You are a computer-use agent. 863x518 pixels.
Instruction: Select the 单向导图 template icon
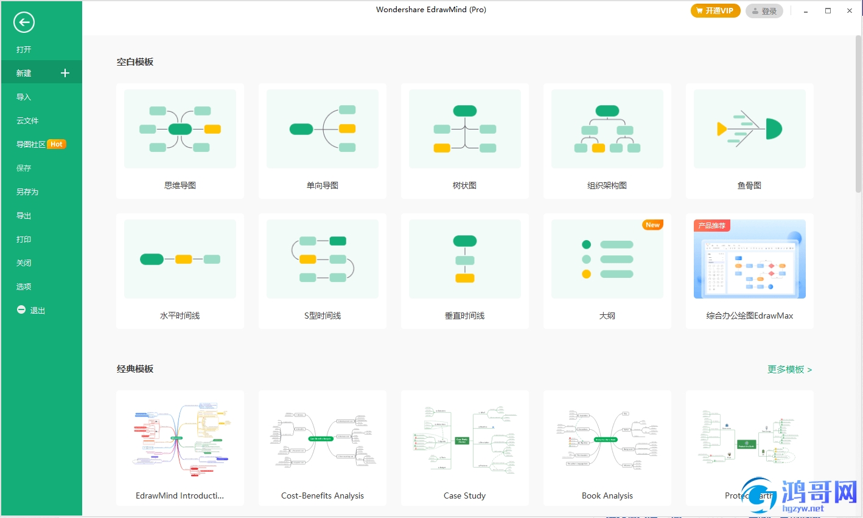point(323,129)
